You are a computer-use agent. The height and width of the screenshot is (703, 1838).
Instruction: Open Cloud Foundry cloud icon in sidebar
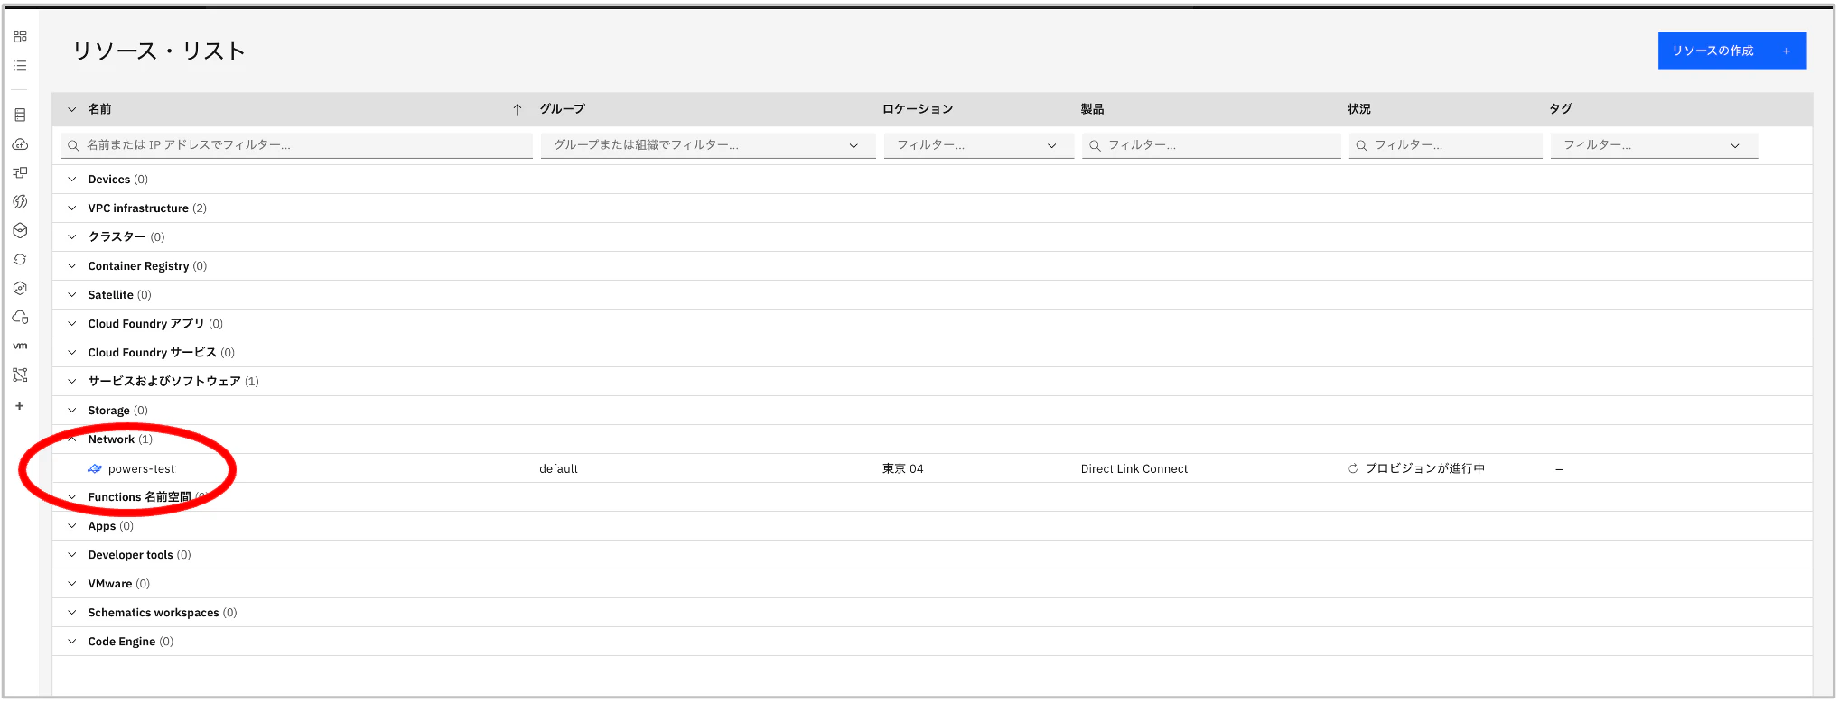(x=20, y=144)
